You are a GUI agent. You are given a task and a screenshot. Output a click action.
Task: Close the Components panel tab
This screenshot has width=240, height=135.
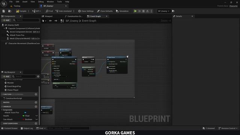[x=21, y=16]
